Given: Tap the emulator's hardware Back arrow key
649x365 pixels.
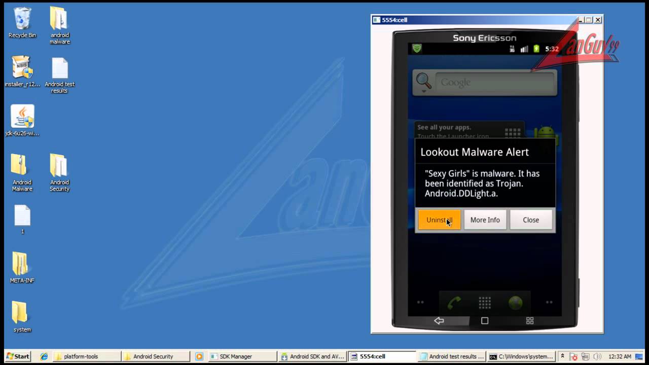Looking at the screenshot, I should tap(439, 320).
